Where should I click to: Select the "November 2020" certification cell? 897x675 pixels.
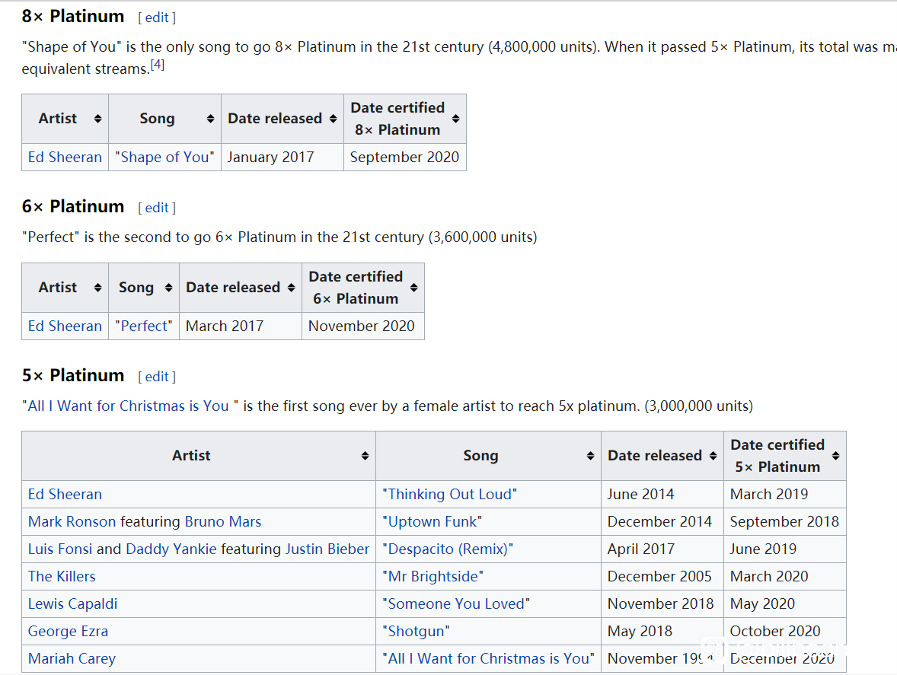[363, 326]
